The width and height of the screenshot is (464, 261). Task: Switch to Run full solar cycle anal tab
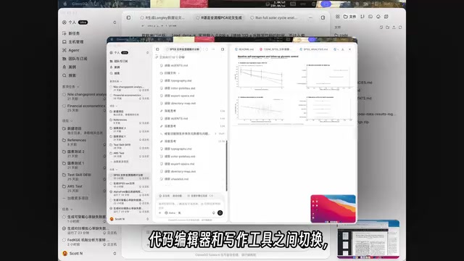pos(274,17)
